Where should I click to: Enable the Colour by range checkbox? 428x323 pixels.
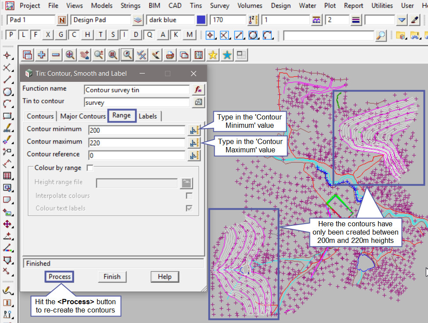(x=90, y=168)
